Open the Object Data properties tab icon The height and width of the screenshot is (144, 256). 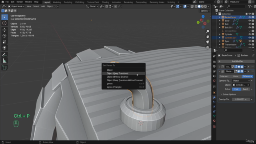[214, 116]
